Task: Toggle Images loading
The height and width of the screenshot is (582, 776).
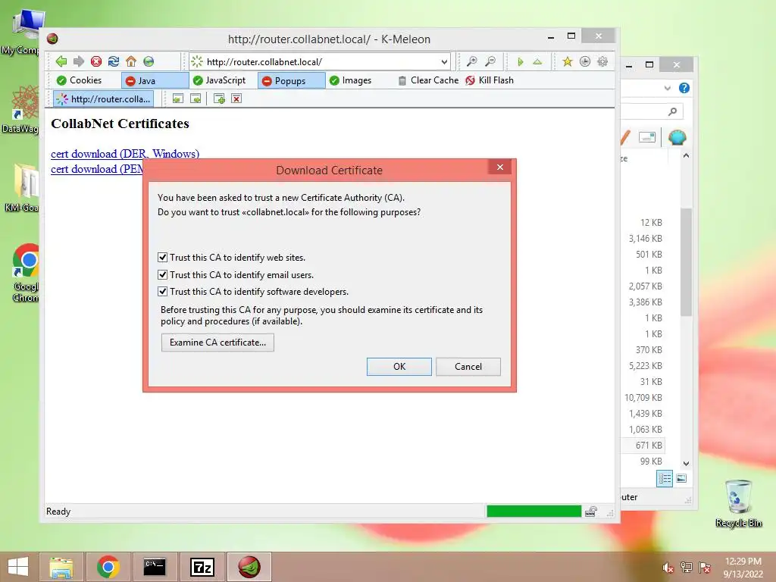Action: (x=350, y=80)
